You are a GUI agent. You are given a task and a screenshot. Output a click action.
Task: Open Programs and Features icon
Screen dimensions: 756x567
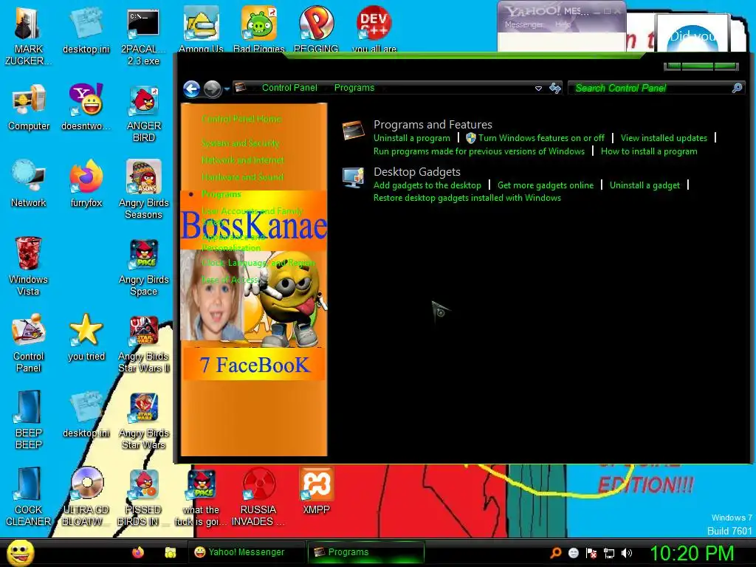[353, 130]
